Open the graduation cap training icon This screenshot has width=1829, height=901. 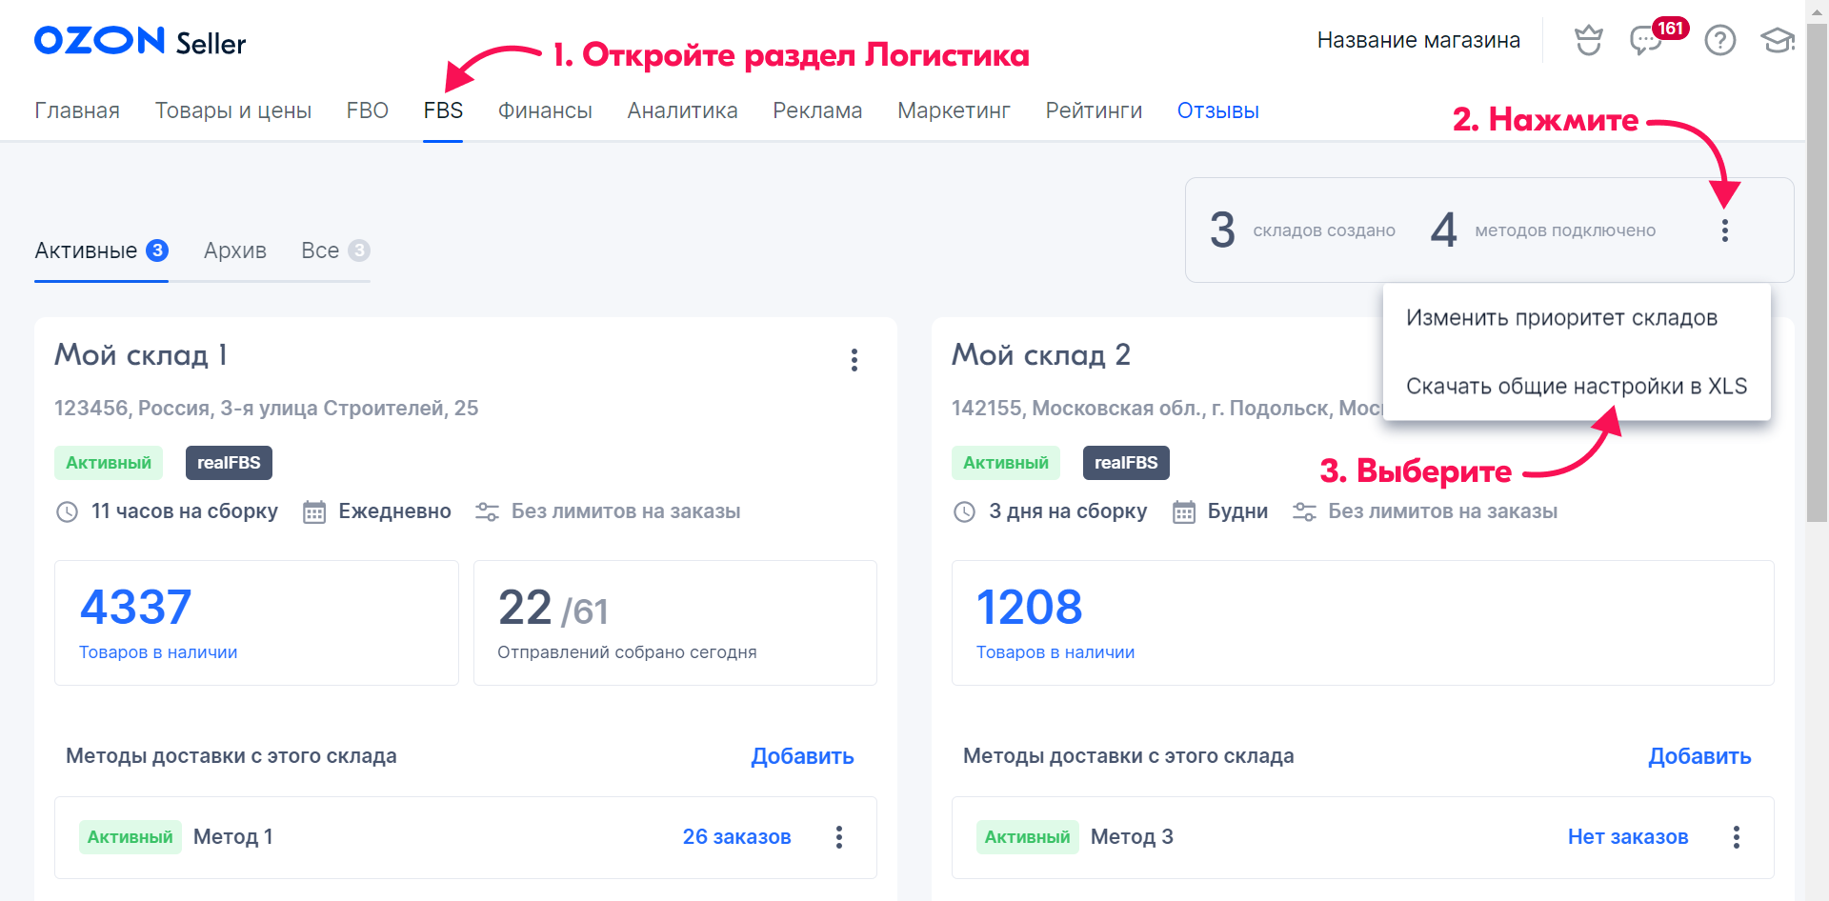pyautogui.click(x=1777, y=41)
